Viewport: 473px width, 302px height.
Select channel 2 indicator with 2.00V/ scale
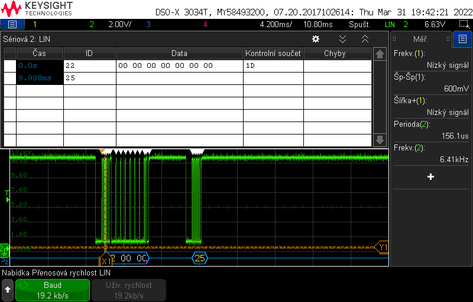click(110, 24)
